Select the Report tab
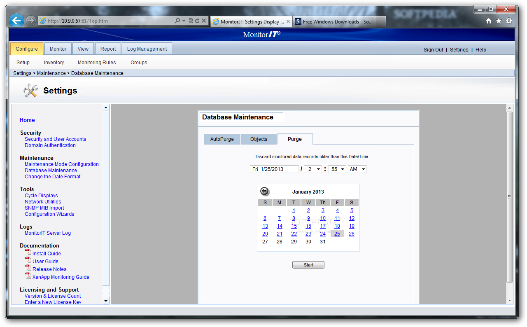The height and width of the screenshot is (327, 527). 108,49
